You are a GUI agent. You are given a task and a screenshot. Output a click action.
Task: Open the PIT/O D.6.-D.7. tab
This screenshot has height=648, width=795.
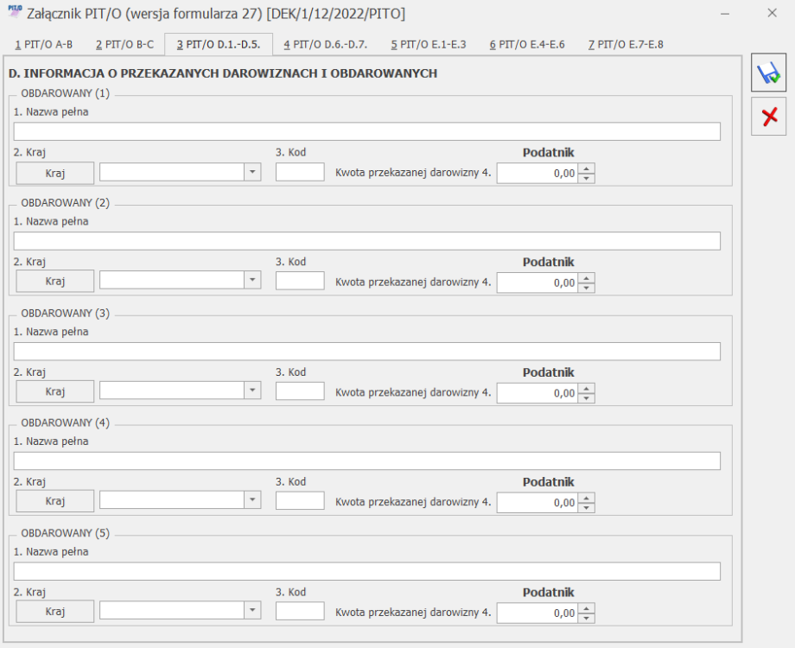tap(326, 45)
